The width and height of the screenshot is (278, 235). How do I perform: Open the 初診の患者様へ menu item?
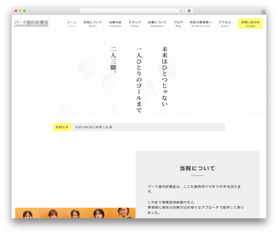[201, 24]
